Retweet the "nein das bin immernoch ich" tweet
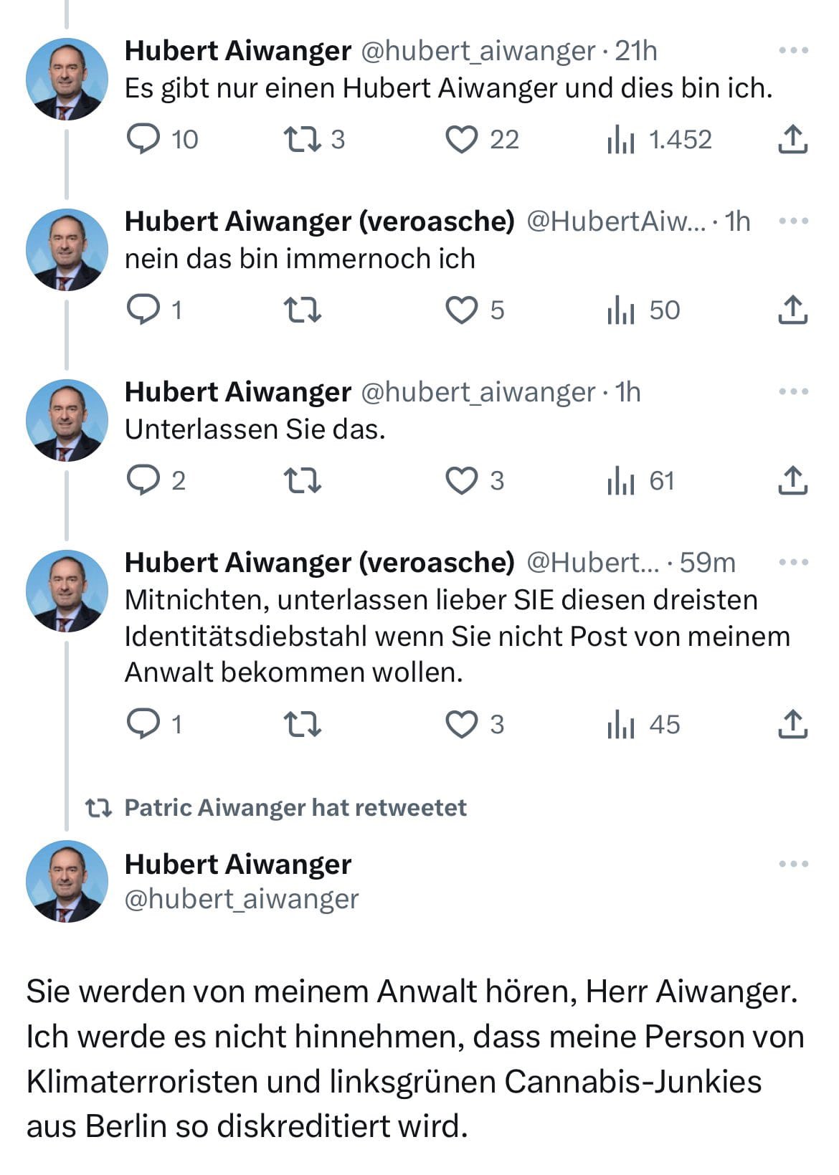The height and width of the screenshot is (1175, 839). tap(303, 310)
